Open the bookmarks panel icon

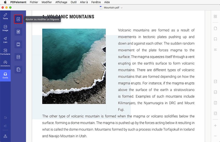click(215, 39)
